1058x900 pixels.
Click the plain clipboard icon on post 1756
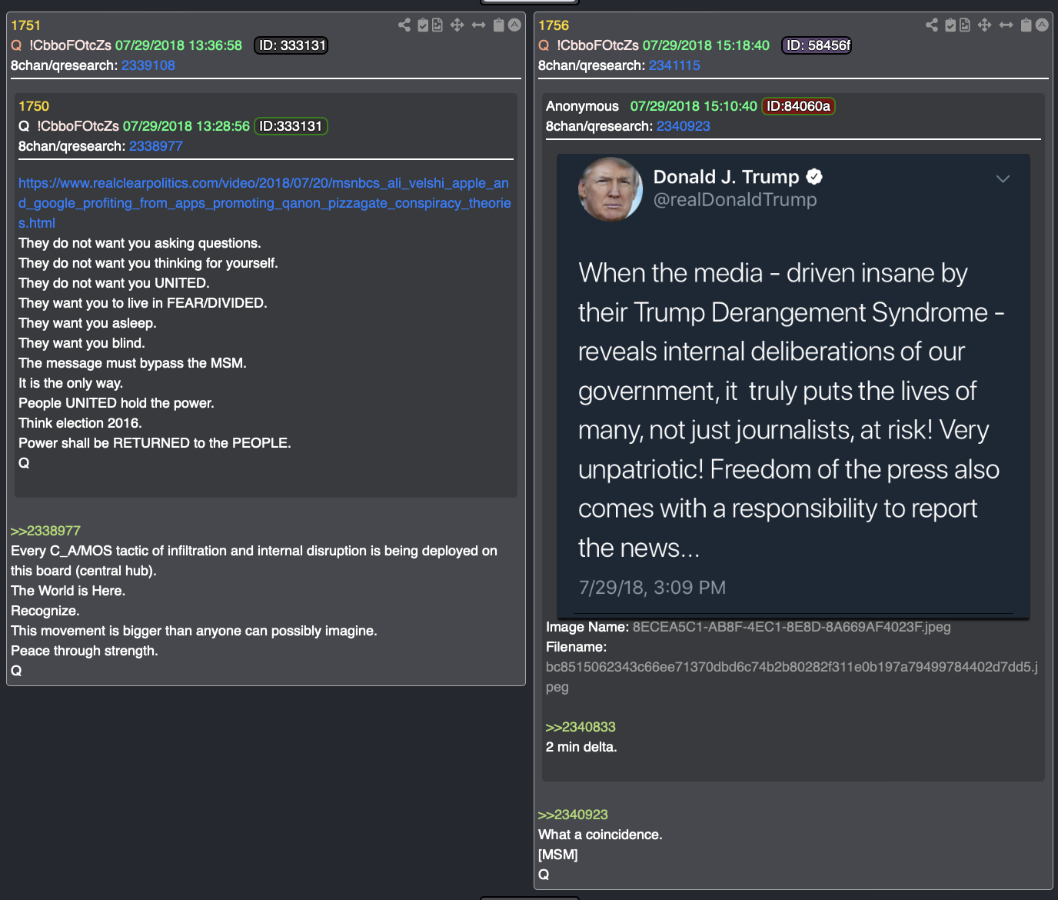pyautogui.click(x=1026, y=25)
